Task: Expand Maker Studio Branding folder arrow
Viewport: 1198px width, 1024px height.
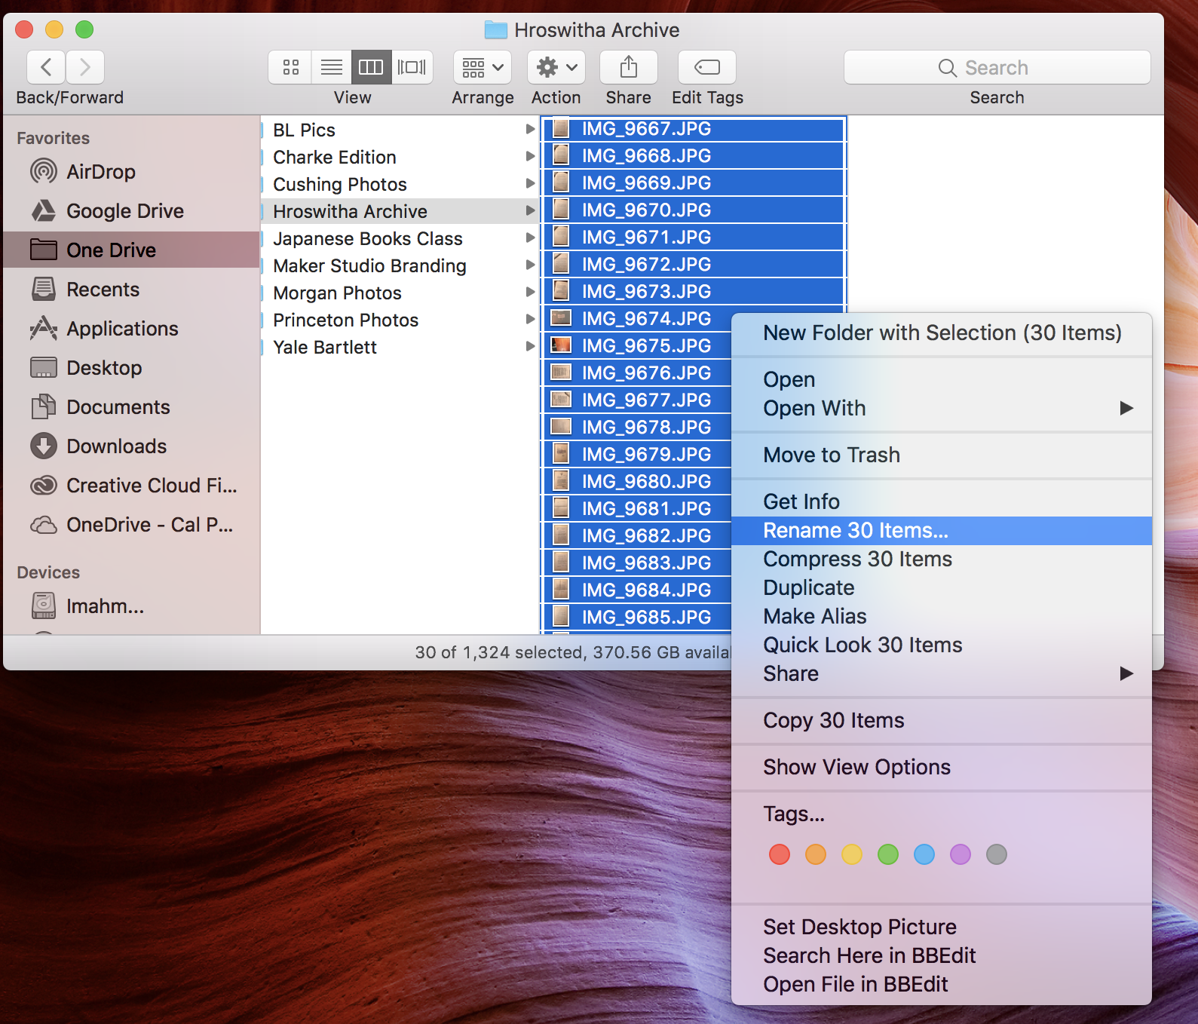Action: pos(530,265)
